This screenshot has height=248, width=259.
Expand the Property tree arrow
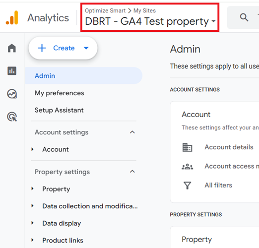32,188
